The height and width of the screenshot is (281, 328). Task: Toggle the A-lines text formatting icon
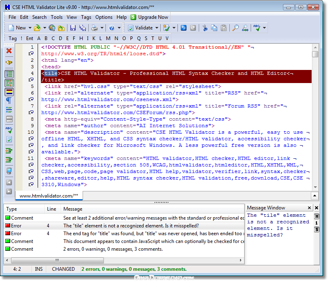click(9, 110)
